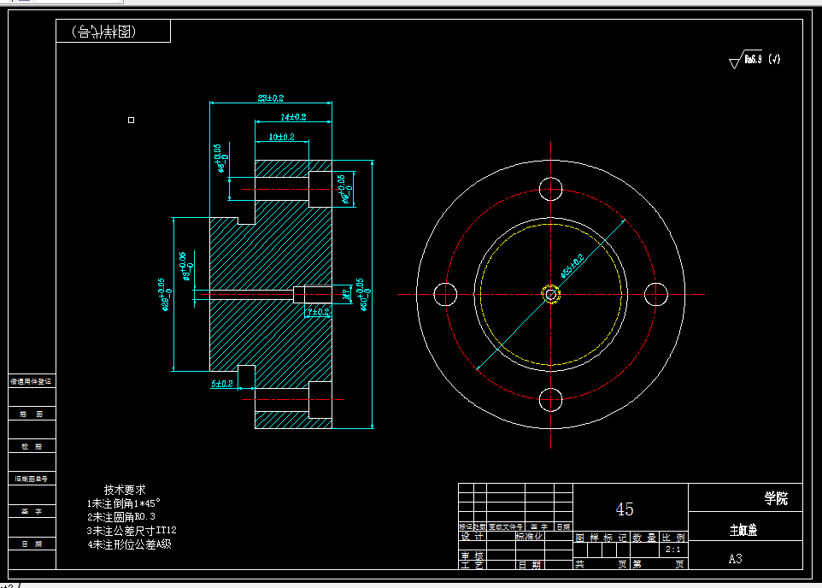Image resolution: width=822 pixels, height=588 pixels.
Task: Select the 主缸盖 part name text
Action: click(743, 530)
